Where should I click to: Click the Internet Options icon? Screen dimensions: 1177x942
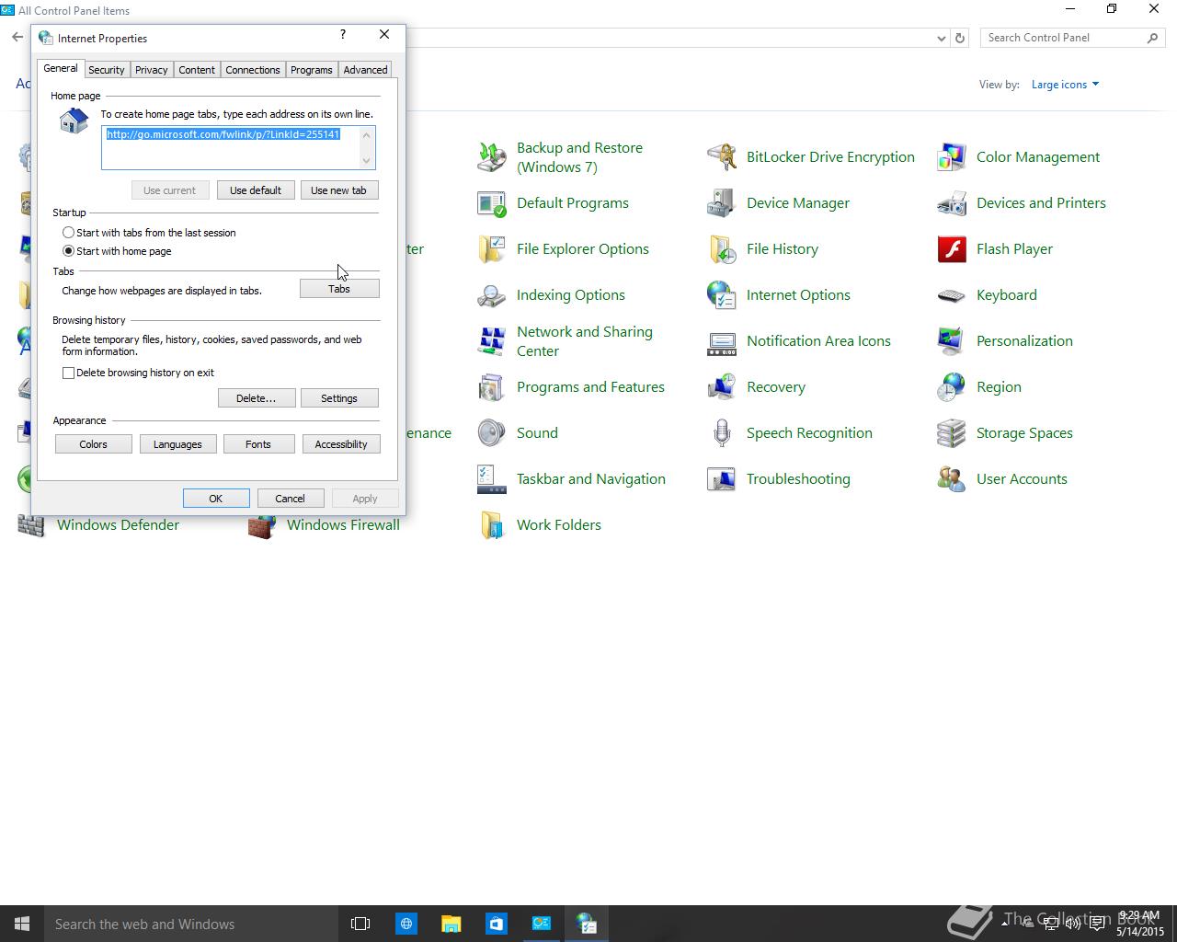tap(722, 295)
